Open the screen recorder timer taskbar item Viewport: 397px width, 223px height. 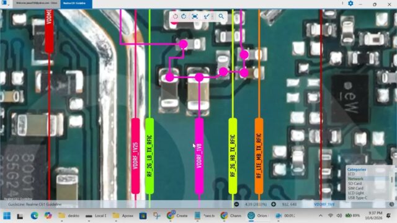(x=285, y=216)
